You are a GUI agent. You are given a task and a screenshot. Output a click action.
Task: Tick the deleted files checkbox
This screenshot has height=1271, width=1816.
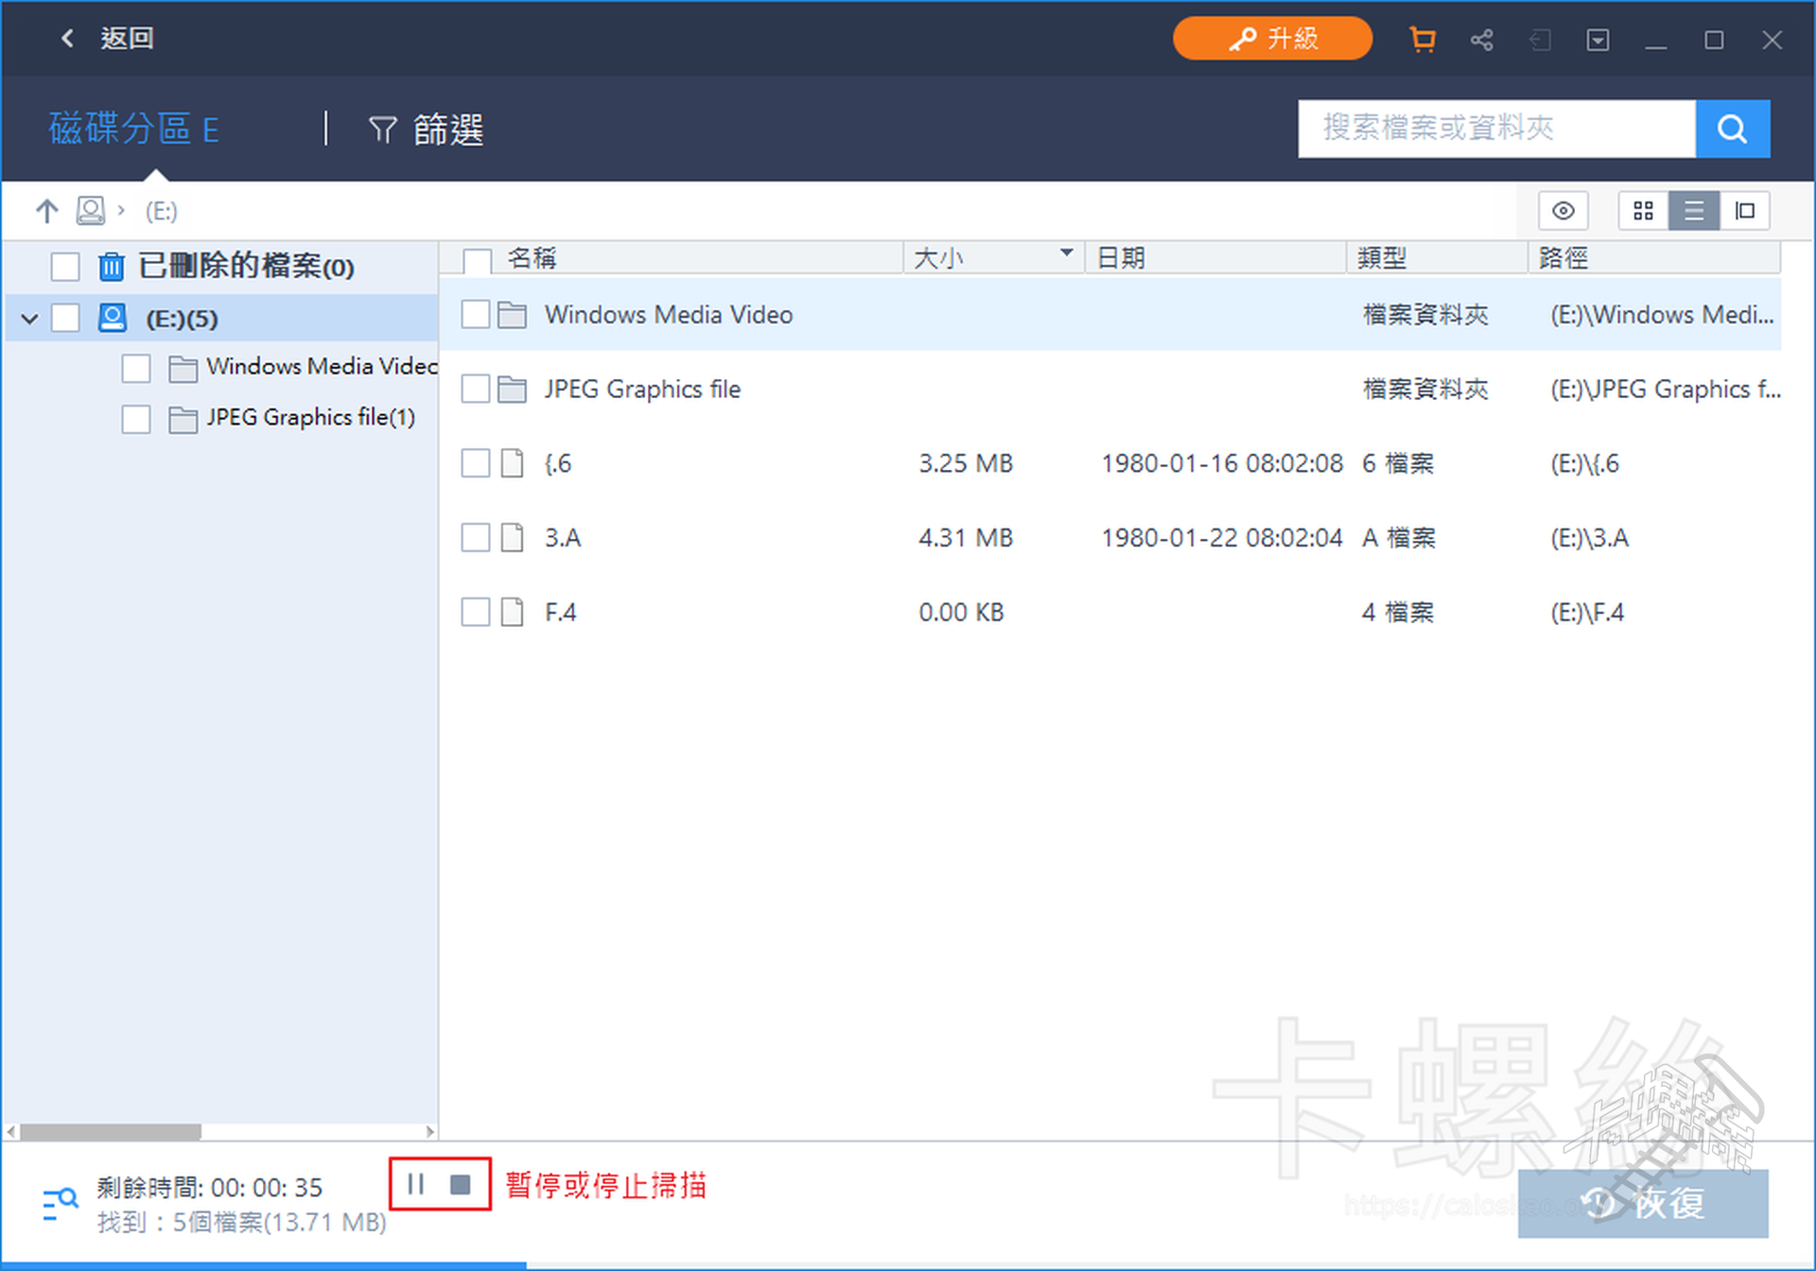tap(65, 267)
